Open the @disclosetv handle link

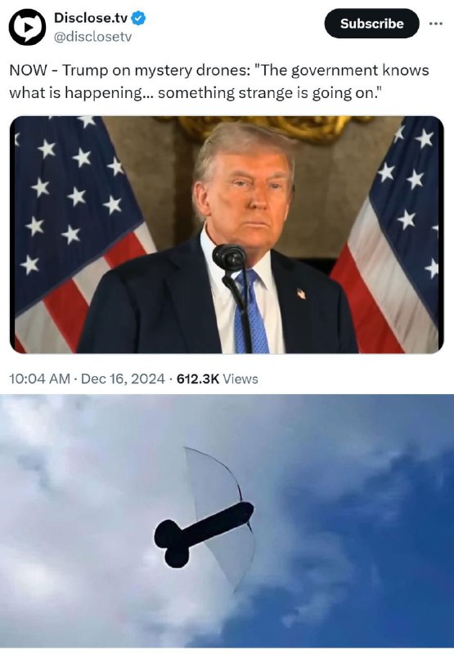tap(92, 37)
